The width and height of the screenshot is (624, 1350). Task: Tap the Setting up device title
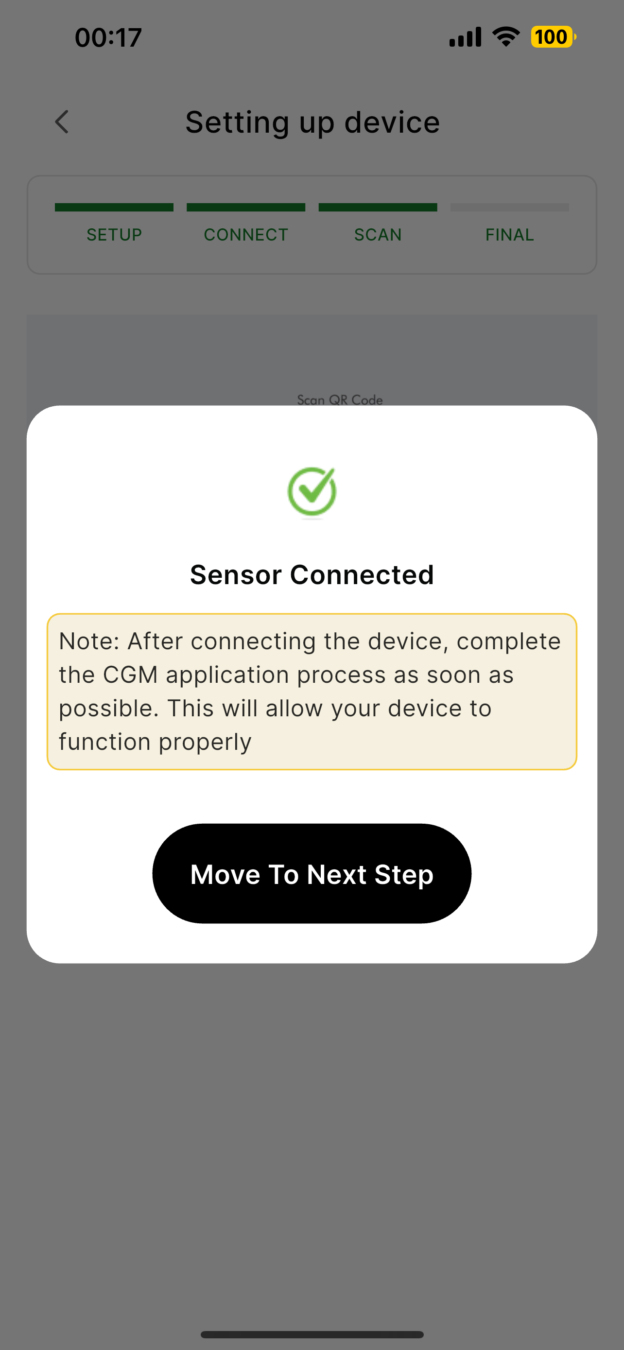[312, 122]
